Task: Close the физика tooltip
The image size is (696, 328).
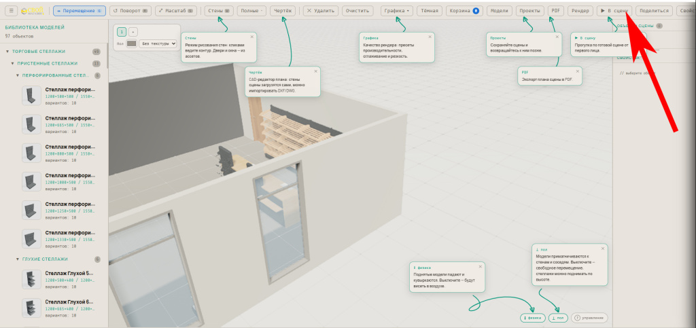Action: click(481, 267)
